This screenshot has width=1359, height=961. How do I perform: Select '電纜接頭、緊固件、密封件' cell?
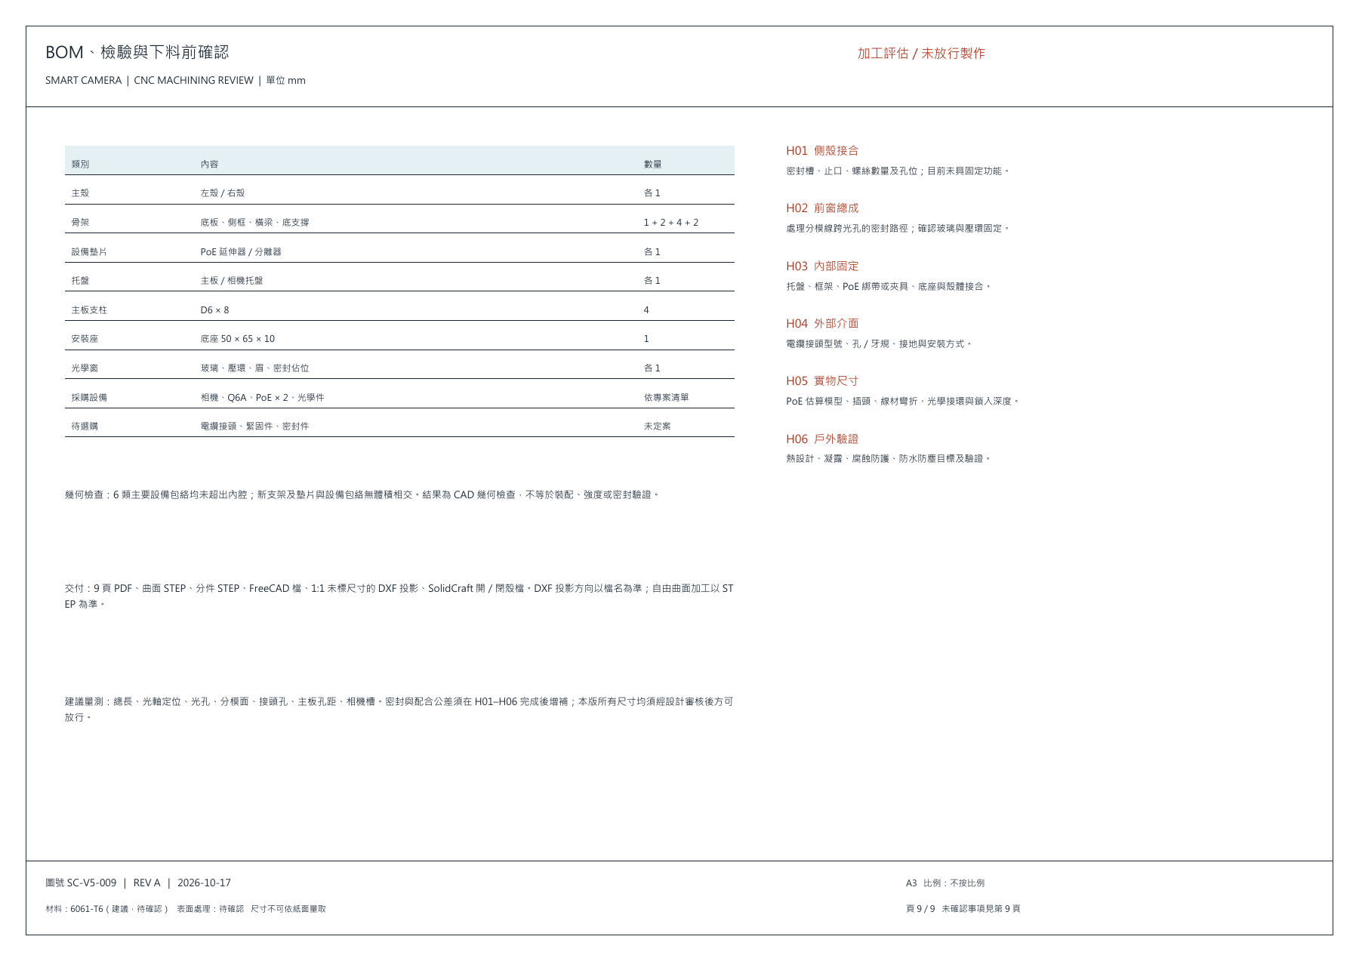coord(254,426)
